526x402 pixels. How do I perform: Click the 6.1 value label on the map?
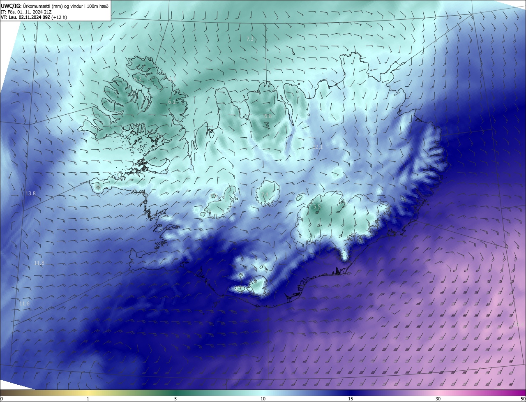pyautogui.click(x=172, y=102)
